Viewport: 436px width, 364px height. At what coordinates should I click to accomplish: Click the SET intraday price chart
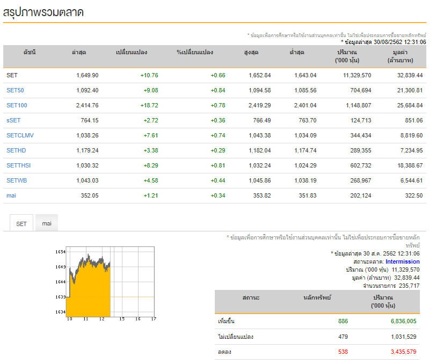(106, 283)
